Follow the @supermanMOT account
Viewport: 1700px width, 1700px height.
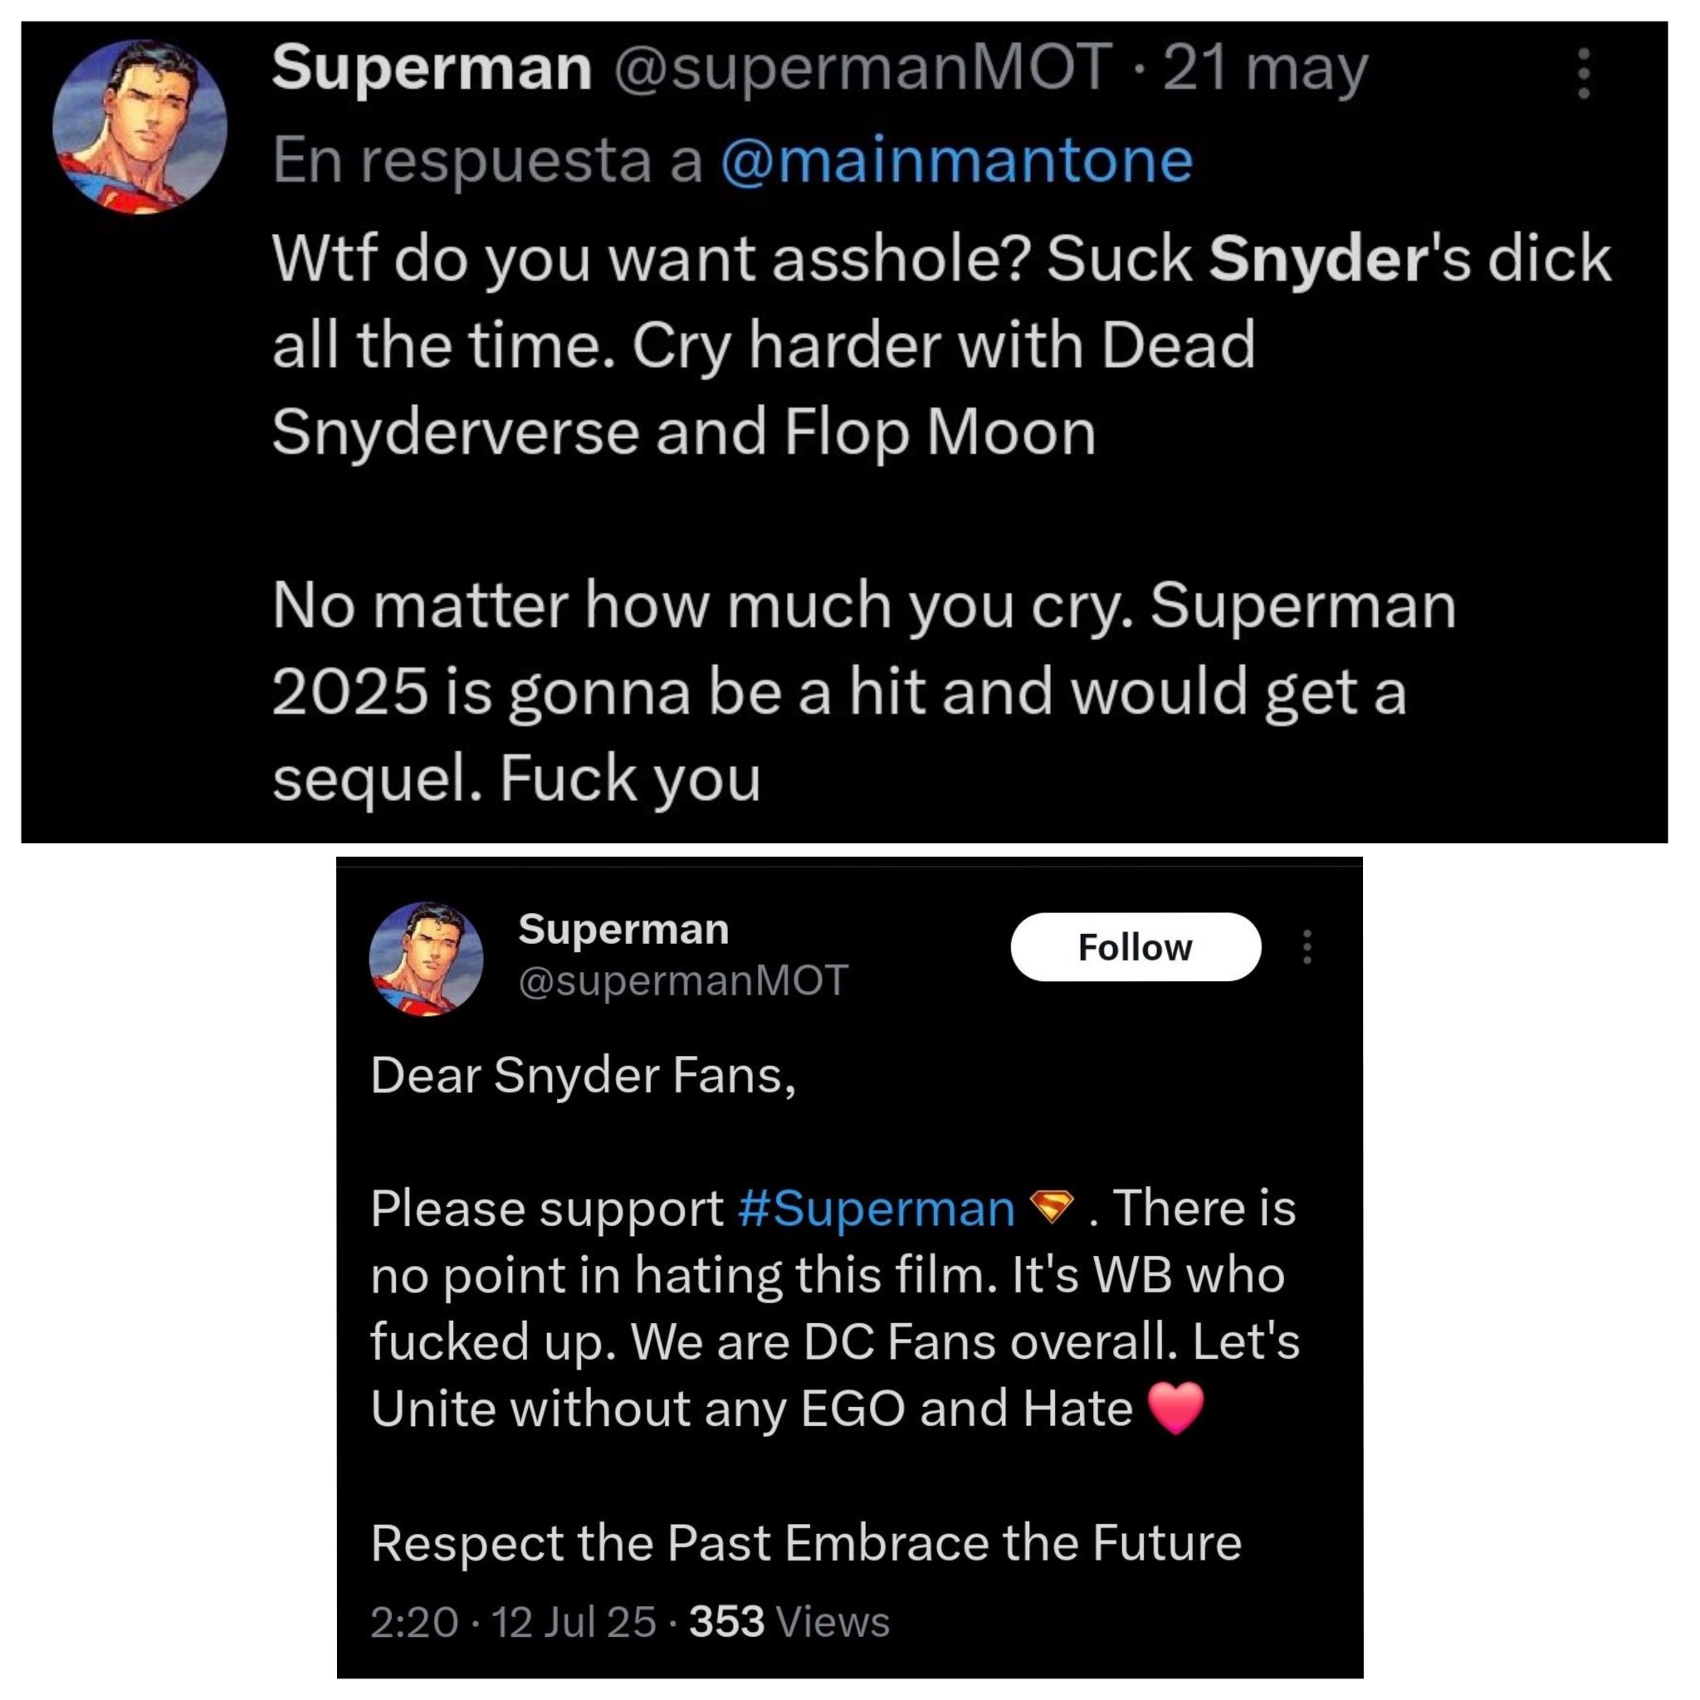click(1135, 947)
